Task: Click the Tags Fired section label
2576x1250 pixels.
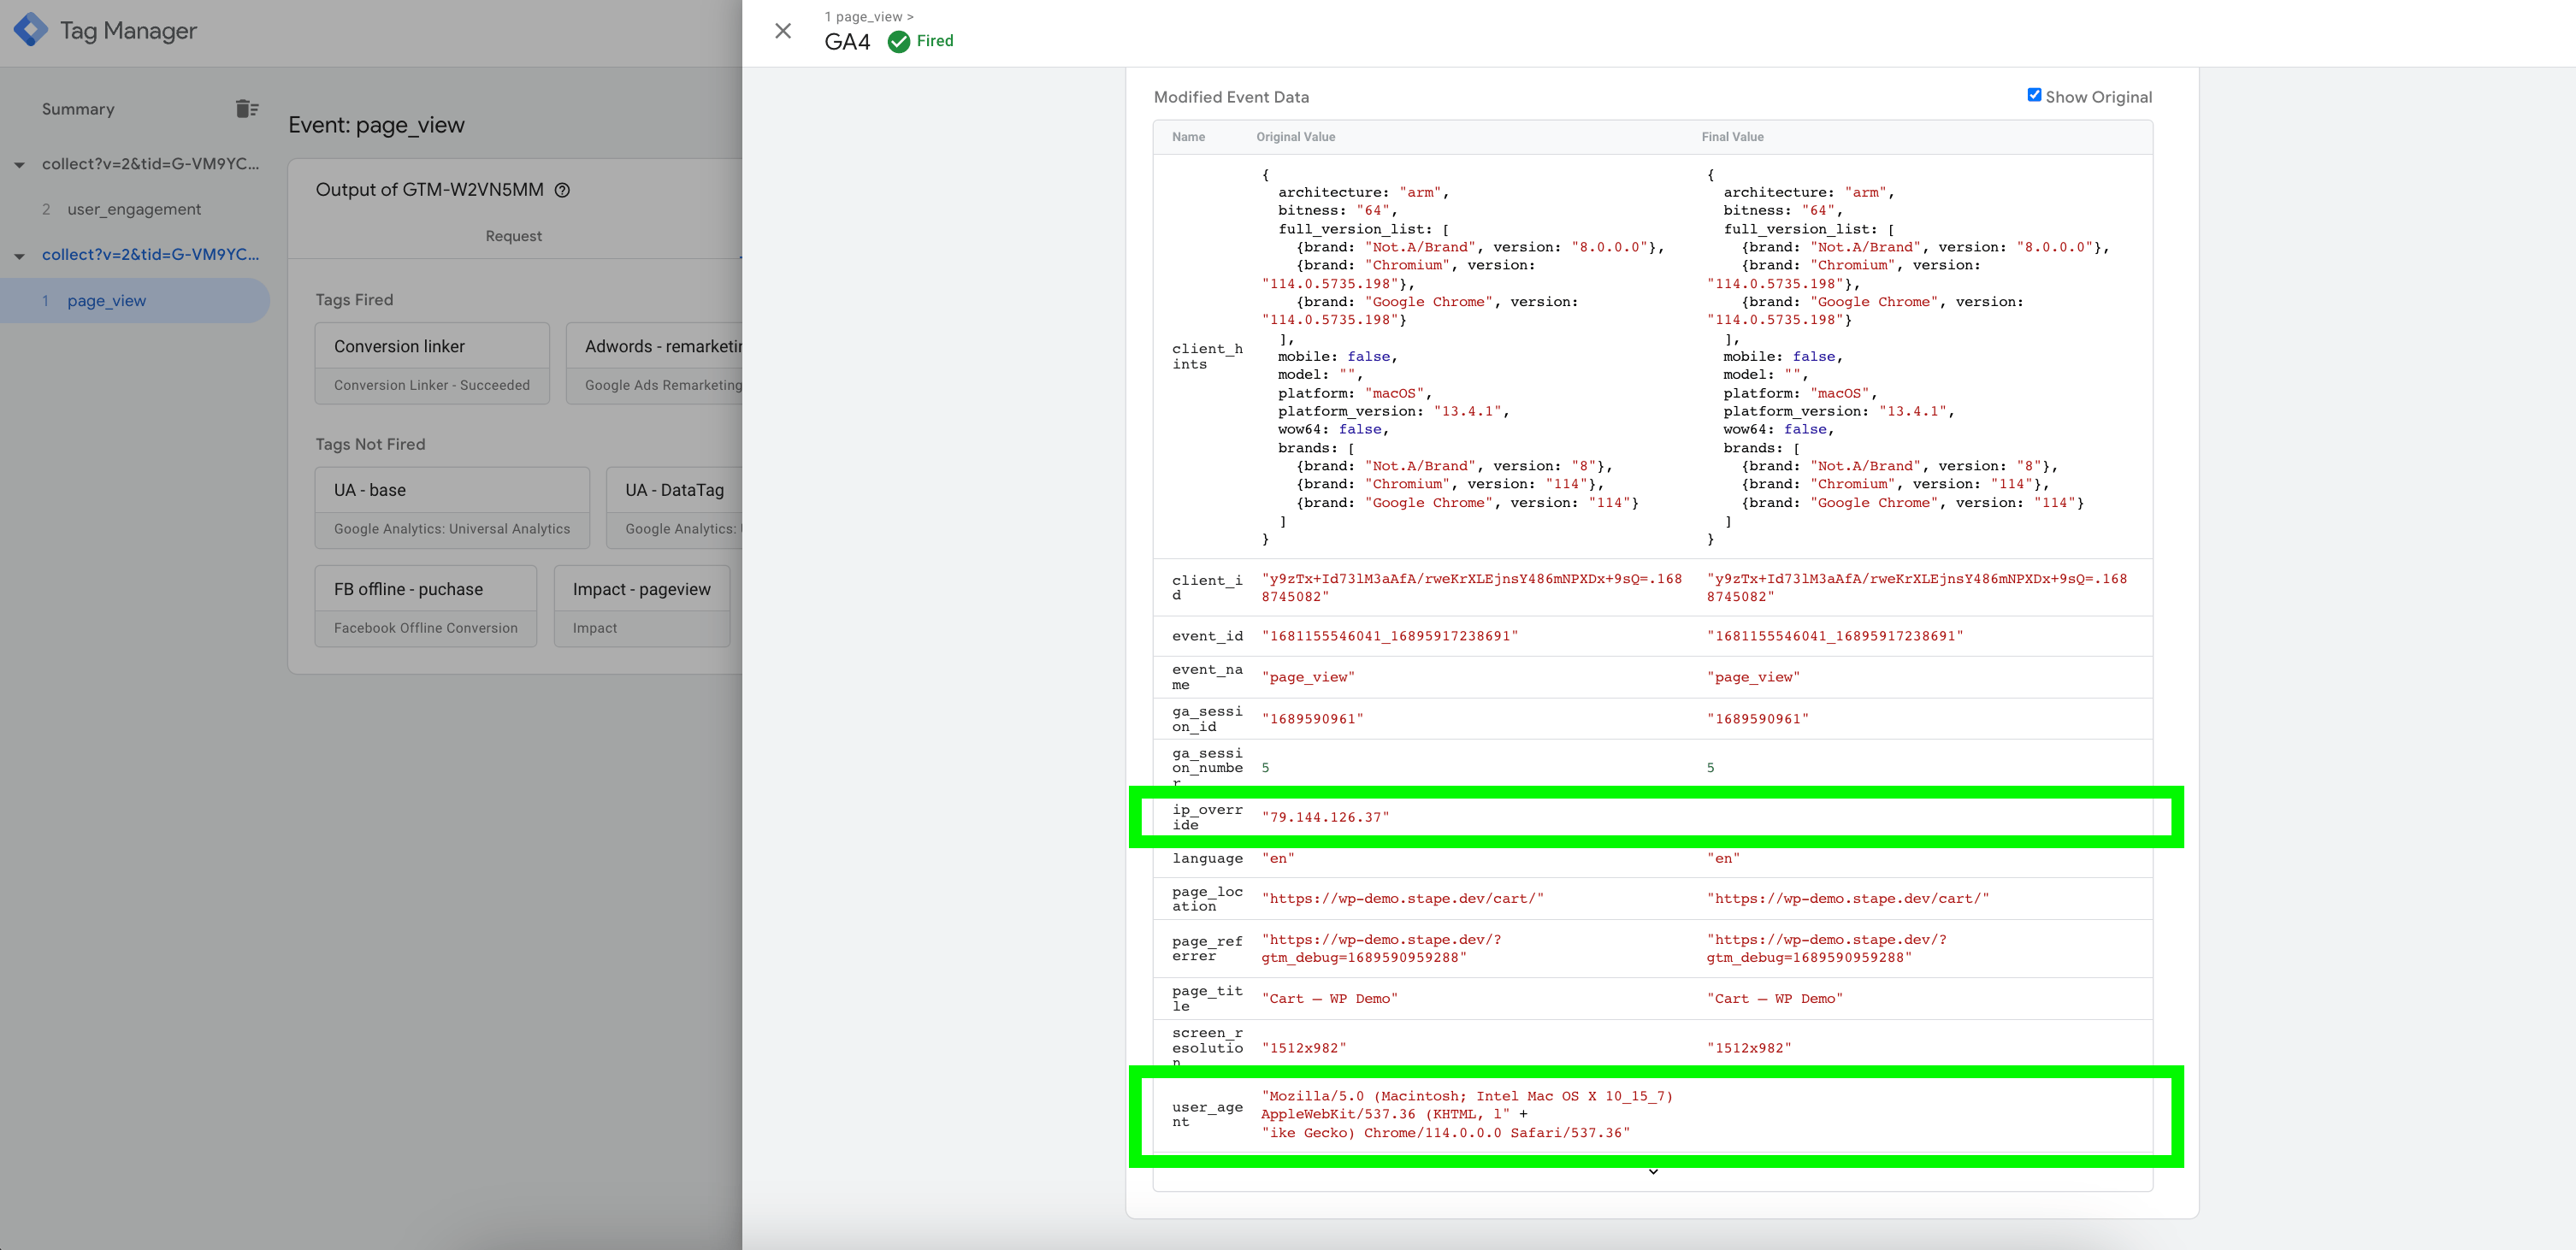Action: (354, 300)
